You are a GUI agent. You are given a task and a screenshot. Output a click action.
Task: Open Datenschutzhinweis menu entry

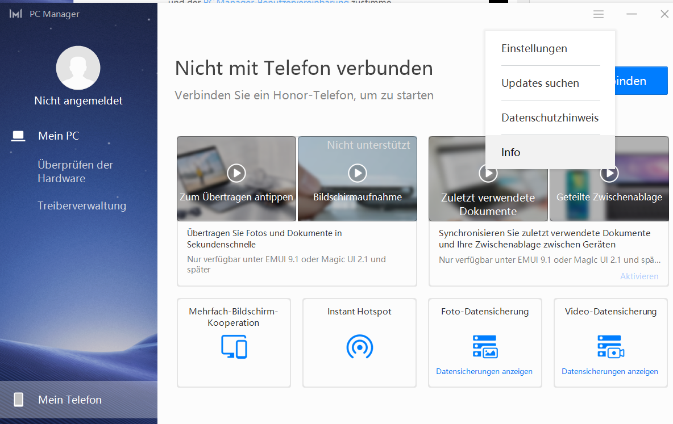click(x=550, y=118)
